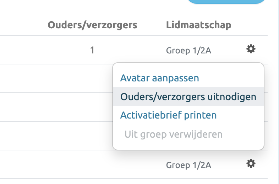The image size is (279, 184).
Task: Open the gear menu in the first row
Action: [251, 49]
